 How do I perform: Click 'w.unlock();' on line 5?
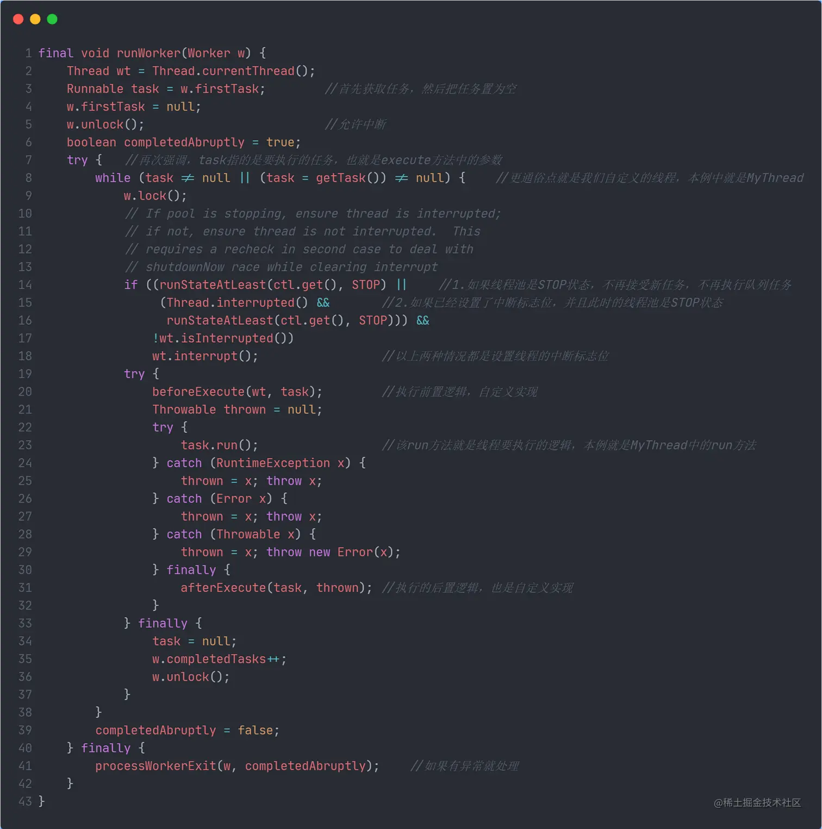click(105, 125)
